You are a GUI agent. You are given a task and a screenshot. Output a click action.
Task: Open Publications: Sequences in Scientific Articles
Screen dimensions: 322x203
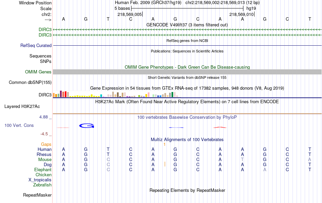tap(187, 51)
